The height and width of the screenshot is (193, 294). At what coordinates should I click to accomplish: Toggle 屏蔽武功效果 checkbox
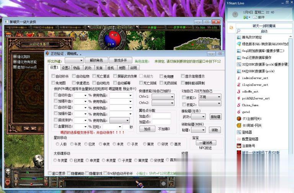[x=115, y=76]
